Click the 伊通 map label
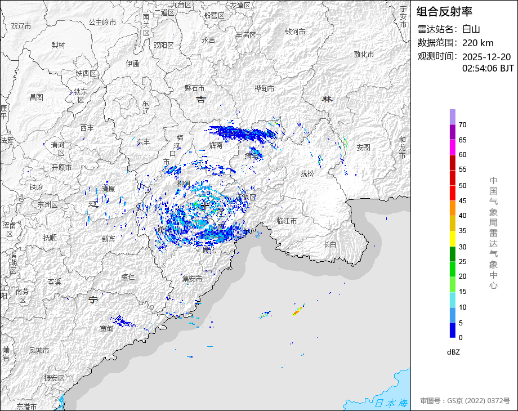The image size is (518, 411). point(132,64)
